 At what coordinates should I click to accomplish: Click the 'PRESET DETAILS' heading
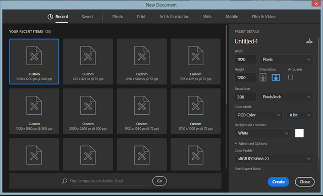click(x=247, y=31)
